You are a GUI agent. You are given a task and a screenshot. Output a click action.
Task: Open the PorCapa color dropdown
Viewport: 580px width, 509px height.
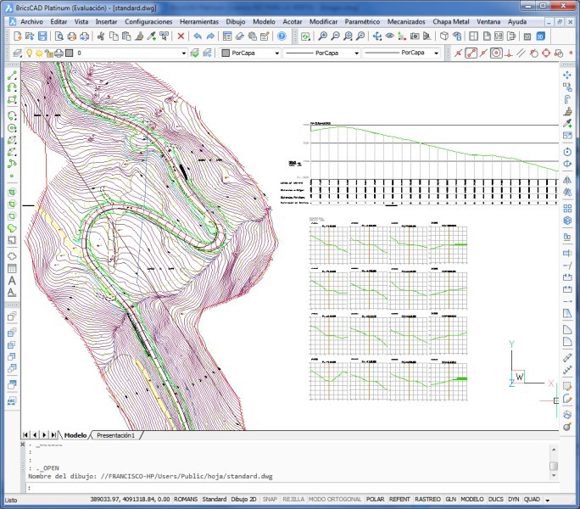point(276,53)
